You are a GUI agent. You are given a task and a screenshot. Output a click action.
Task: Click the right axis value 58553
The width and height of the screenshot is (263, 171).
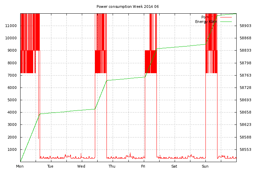tap(246, 149)
